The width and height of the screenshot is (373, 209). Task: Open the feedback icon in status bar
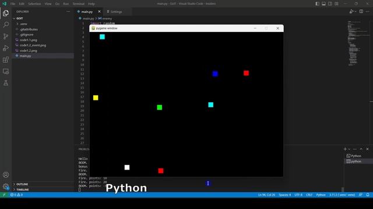(x=361, y=195)
